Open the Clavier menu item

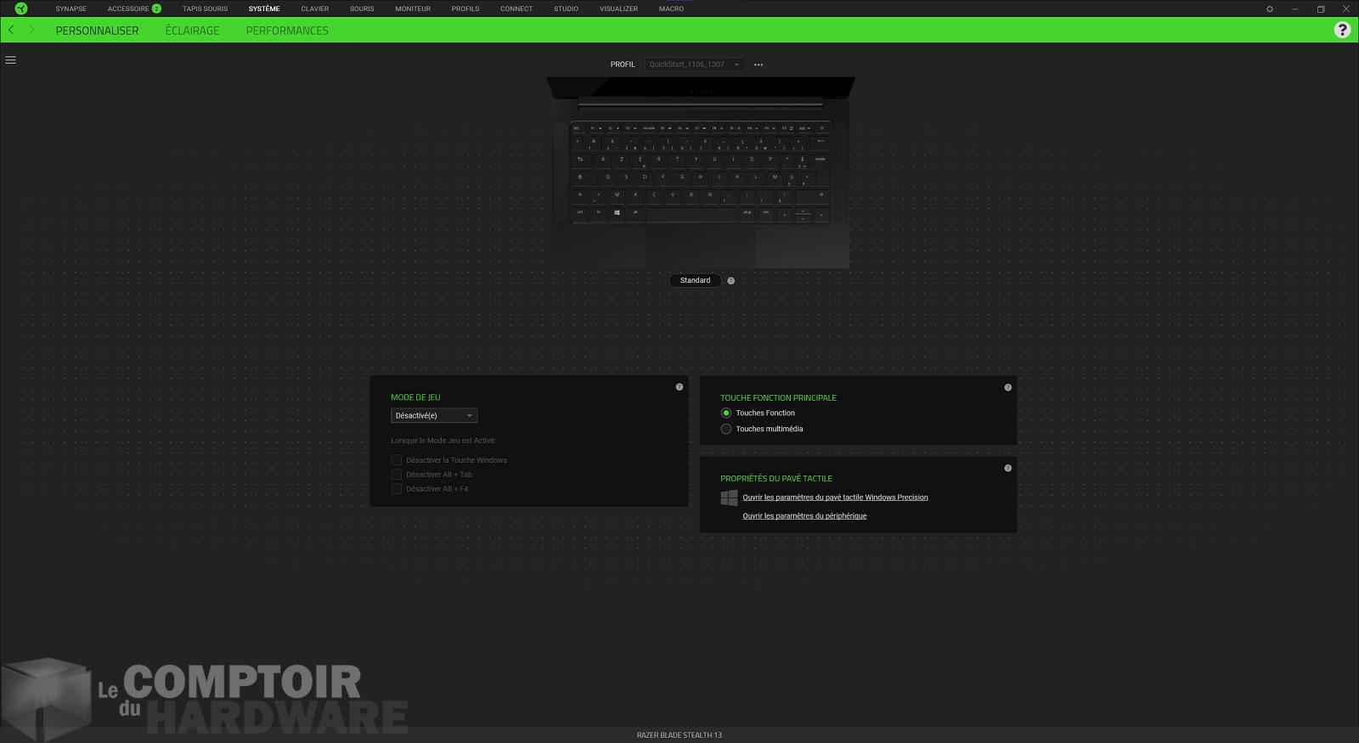click(x=314, y=9)
